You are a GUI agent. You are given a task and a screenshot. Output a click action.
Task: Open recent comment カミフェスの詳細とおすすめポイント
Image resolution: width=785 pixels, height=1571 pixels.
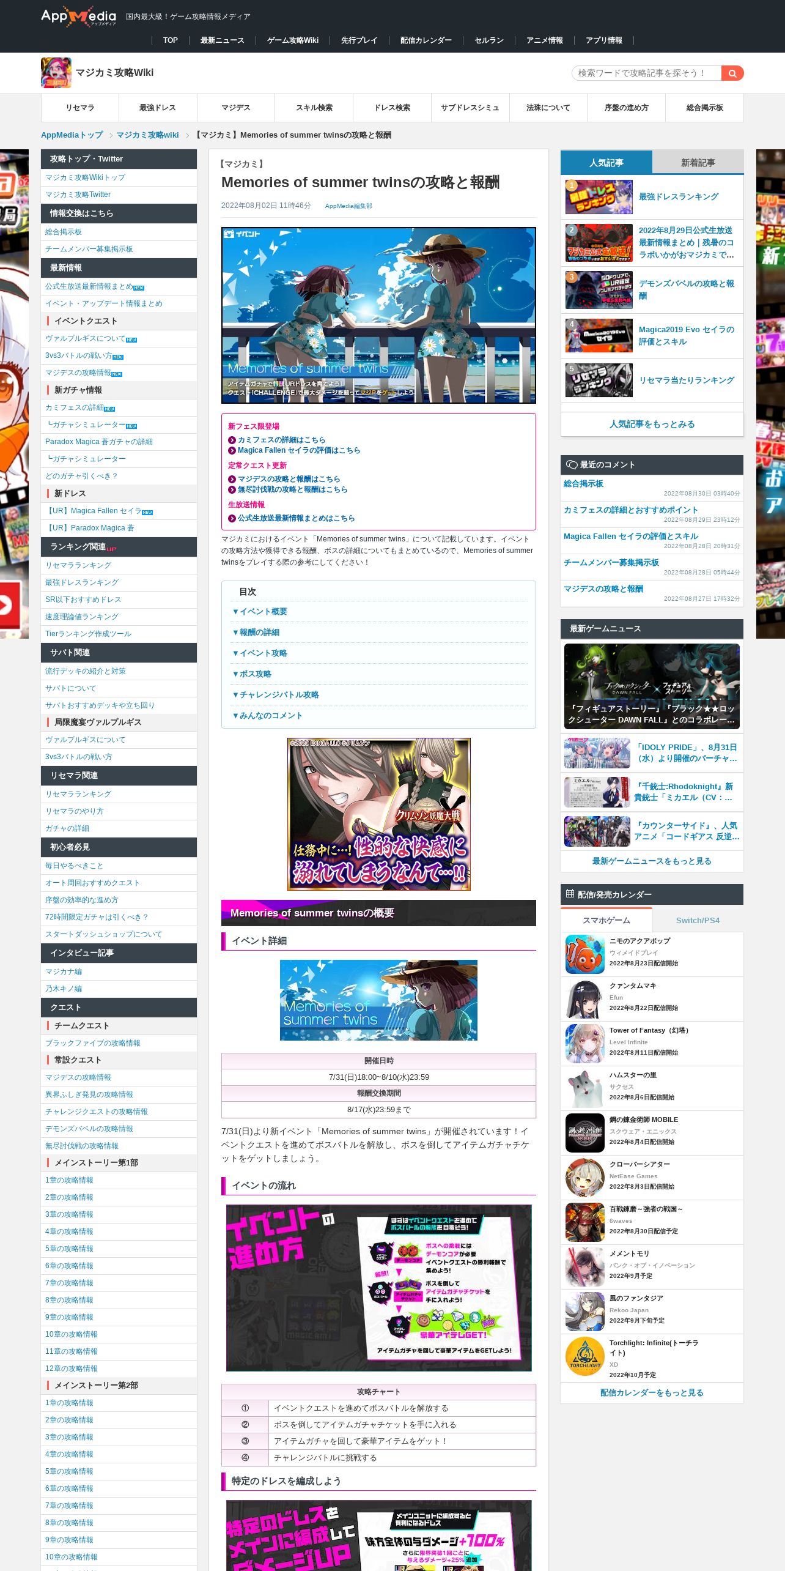[x=631, y=510]
